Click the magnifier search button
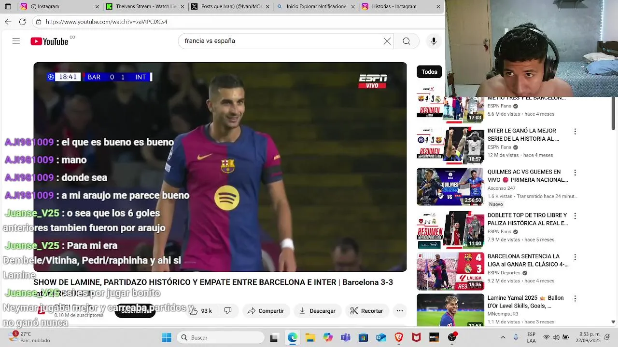This screenshot has height=347, width=618. pyautogui.click(x=407, y=41)
